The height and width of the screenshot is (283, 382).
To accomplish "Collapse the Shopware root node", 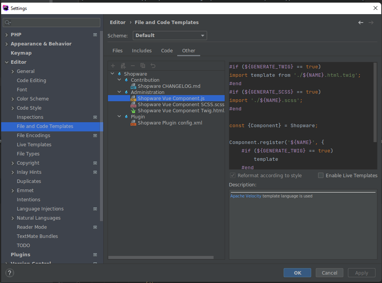I will pos(112,74).
